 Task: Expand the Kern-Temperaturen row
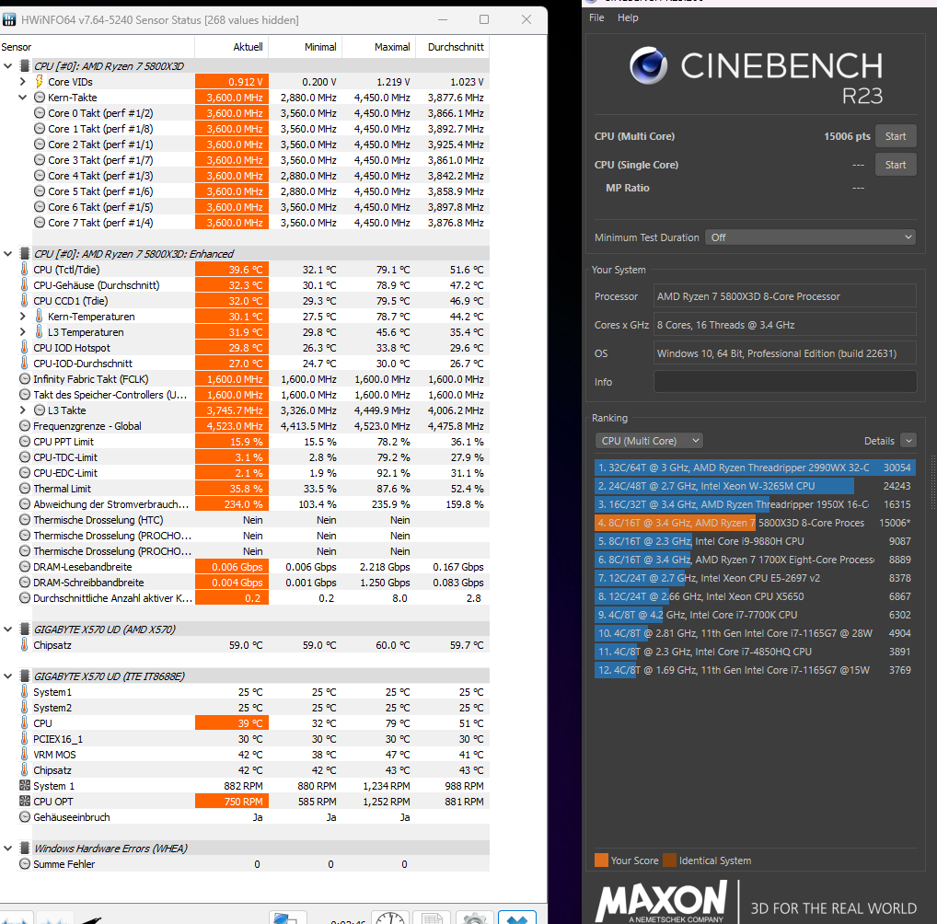[x=23, y=317]
